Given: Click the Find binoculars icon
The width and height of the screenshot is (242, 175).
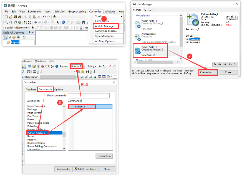Looking at the screenshot, I should [84, 22].
